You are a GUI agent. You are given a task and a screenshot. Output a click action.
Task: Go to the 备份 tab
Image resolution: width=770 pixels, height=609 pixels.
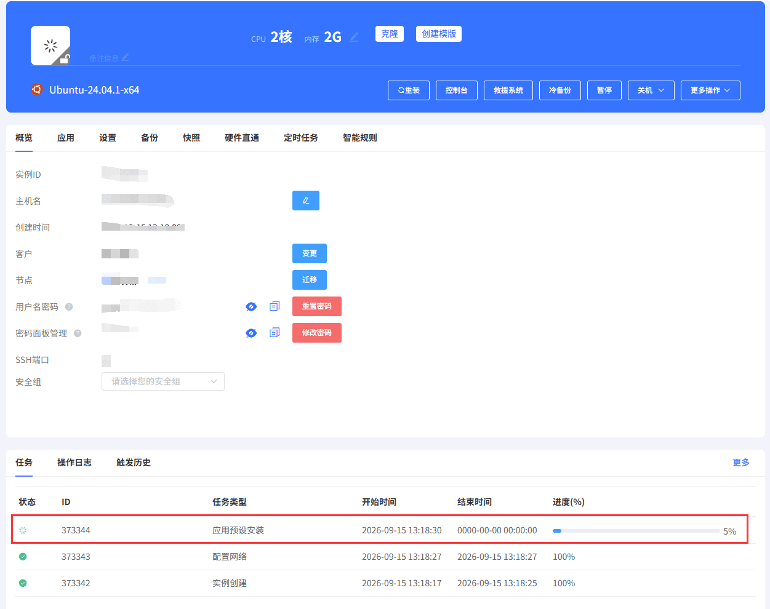point(150,138)
